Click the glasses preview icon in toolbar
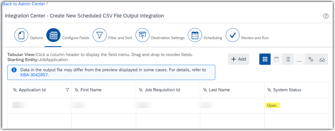Viewport: 335px width, 131px height. [x=322, y=59]
